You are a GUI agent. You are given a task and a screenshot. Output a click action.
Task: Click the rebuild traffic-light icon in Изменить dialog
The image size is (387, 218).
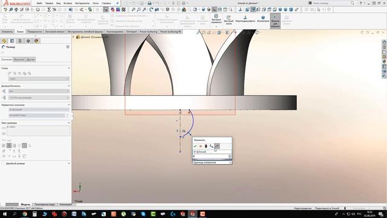206,147
